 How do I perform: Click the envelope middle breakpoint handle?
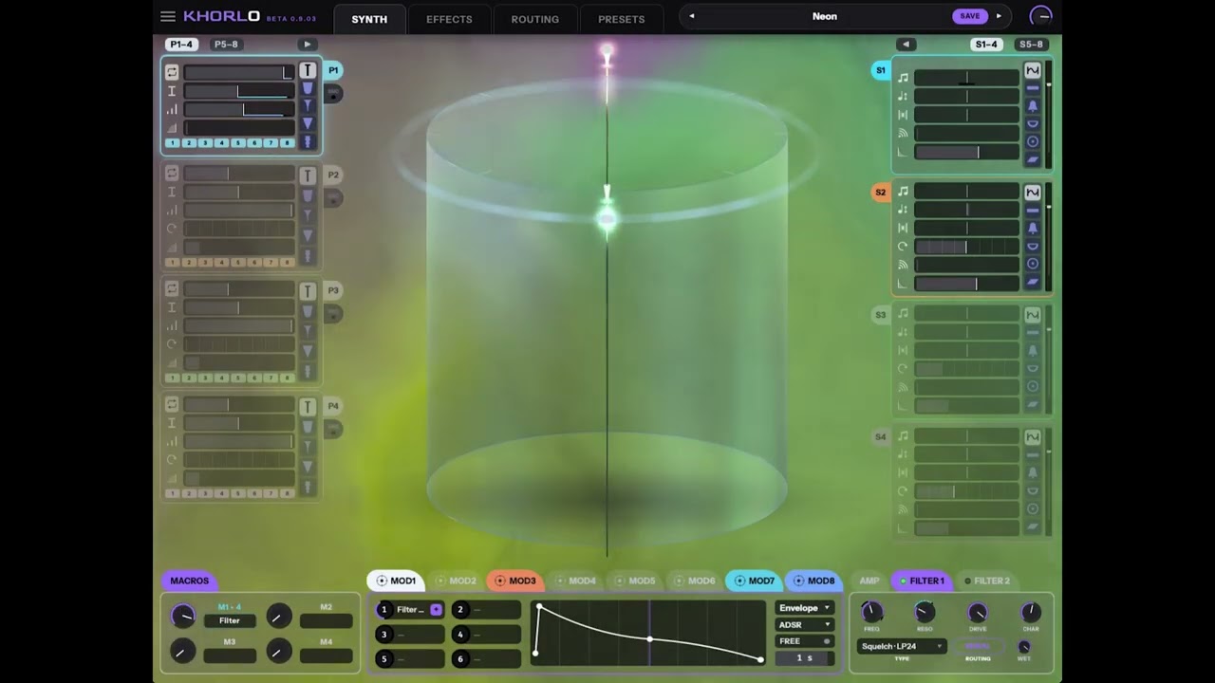(650, 638)
